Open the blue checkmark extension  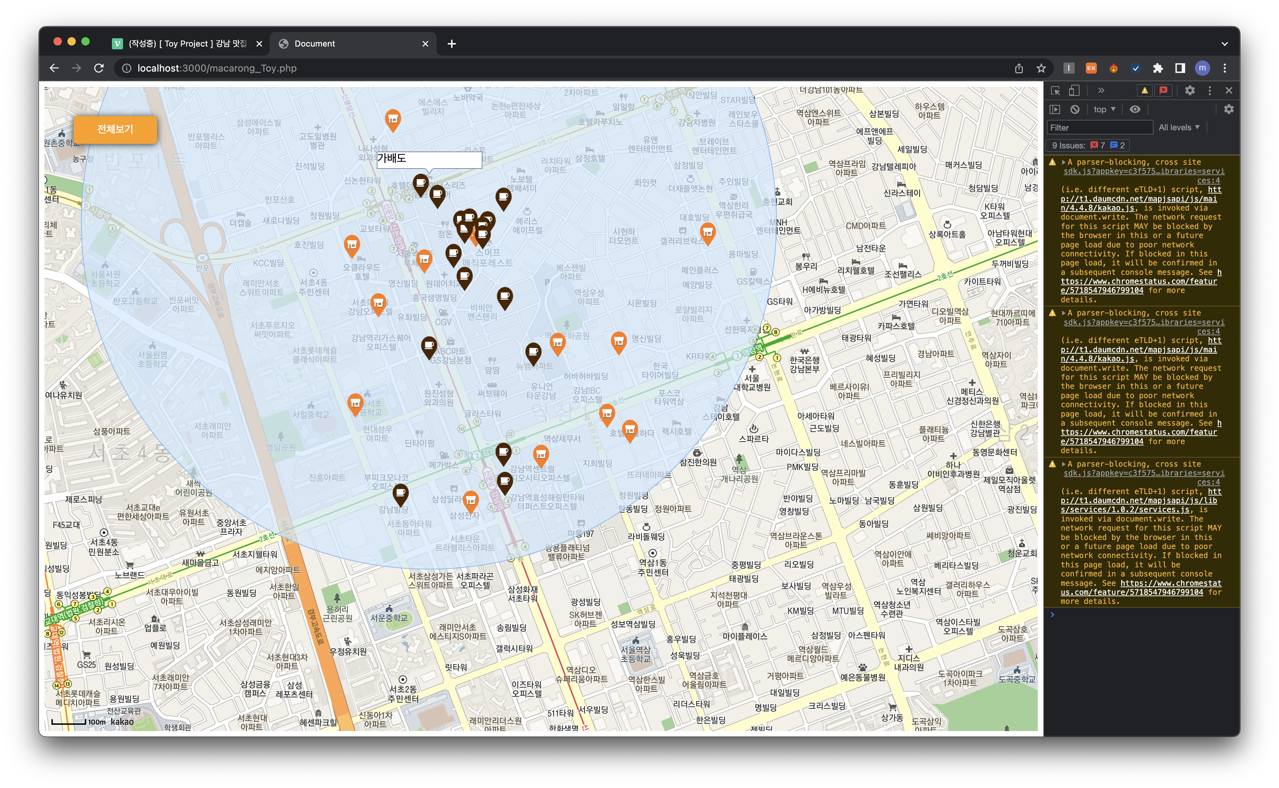[x=1136, y=68]
